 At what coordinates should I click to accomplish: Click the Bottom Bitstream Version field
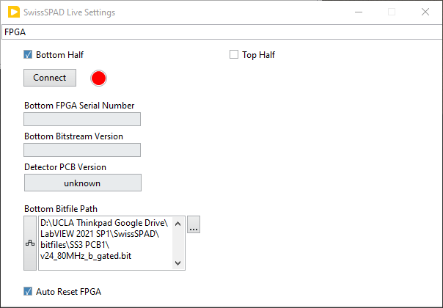pos(82,150)
